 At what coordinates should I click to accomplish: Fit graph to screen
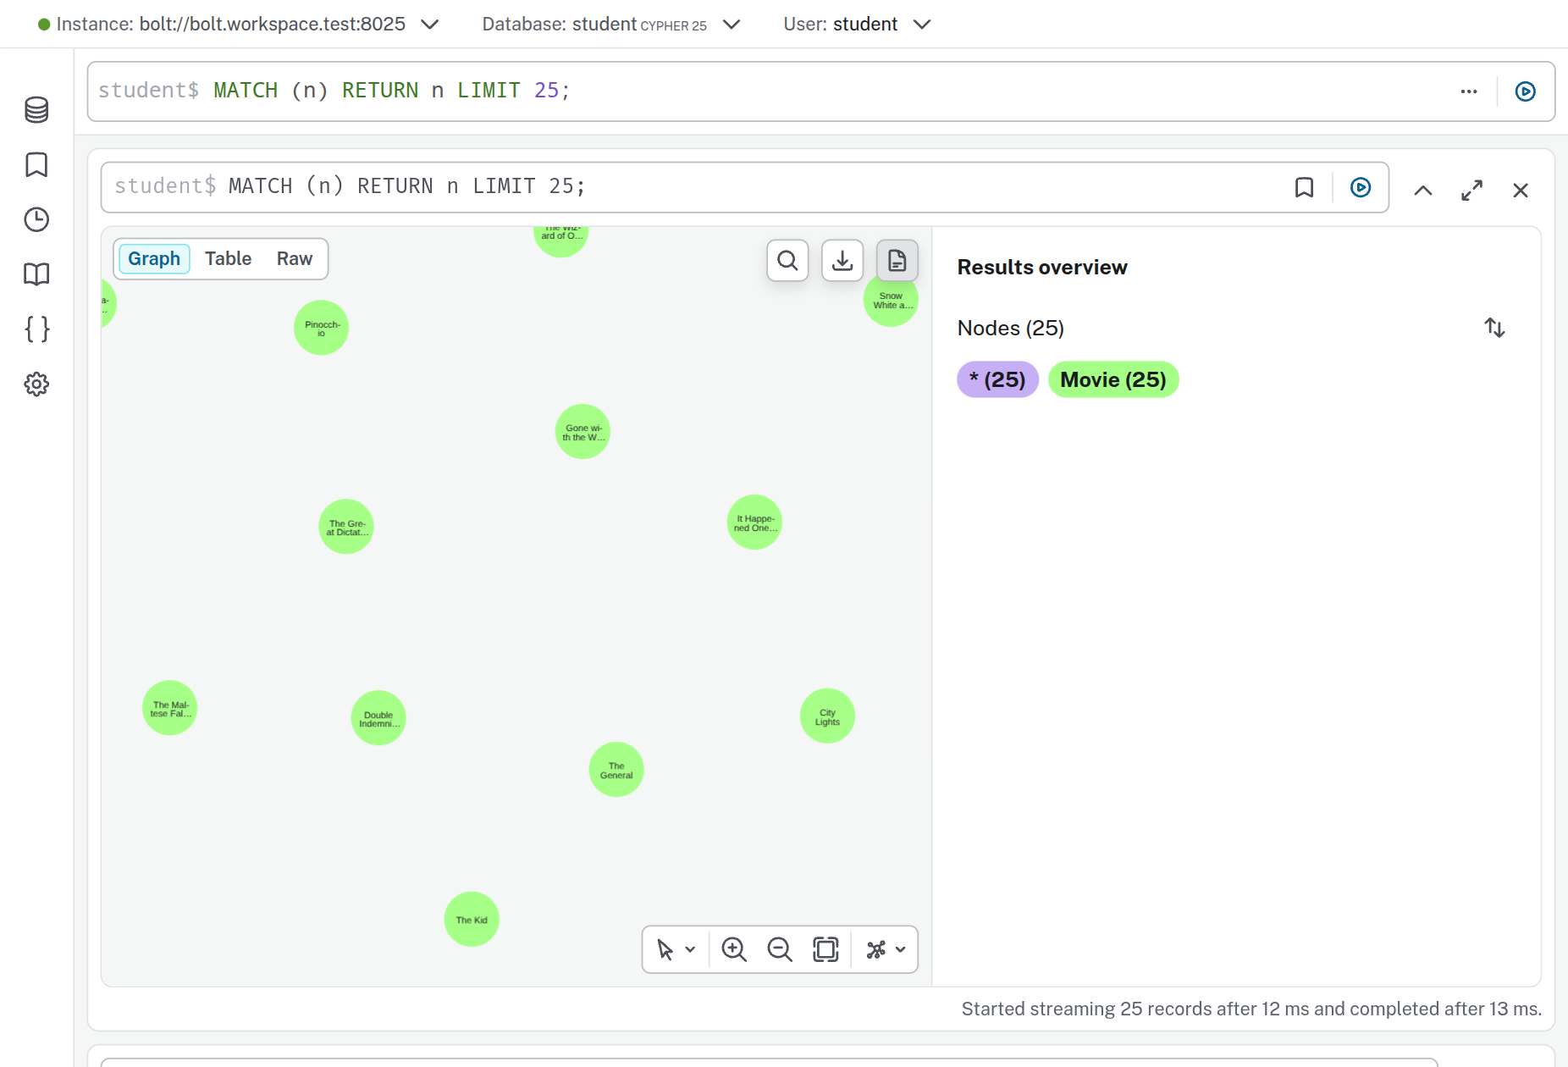pos(825,949)
